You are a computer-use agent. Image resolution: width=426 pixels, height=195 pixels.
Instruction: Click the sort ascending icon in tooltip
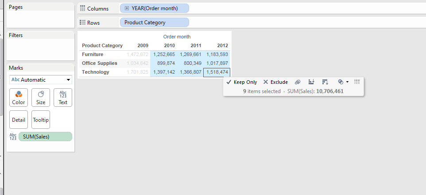[312, 82]
